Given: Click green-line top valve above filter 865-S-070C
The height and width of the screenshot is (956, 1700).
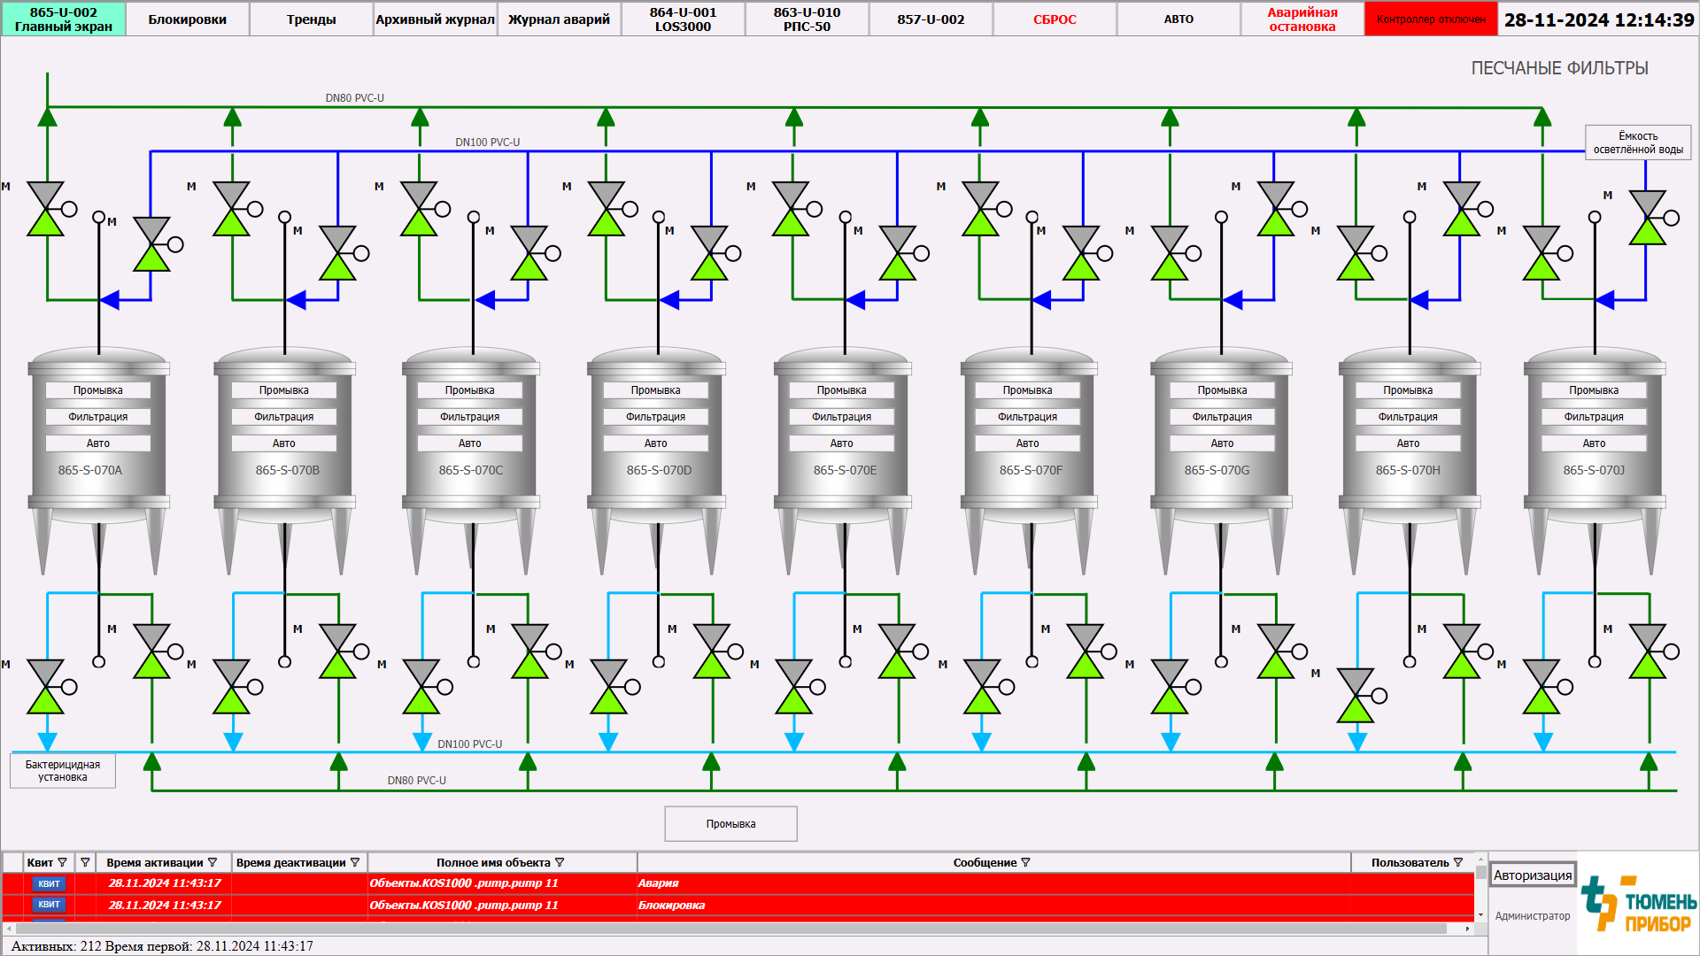Looking at the screenshot, I should (419, 209).
